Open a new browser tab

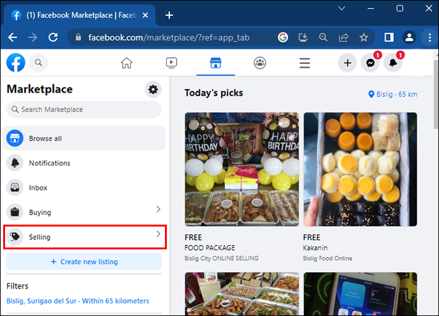pos(169,15)
